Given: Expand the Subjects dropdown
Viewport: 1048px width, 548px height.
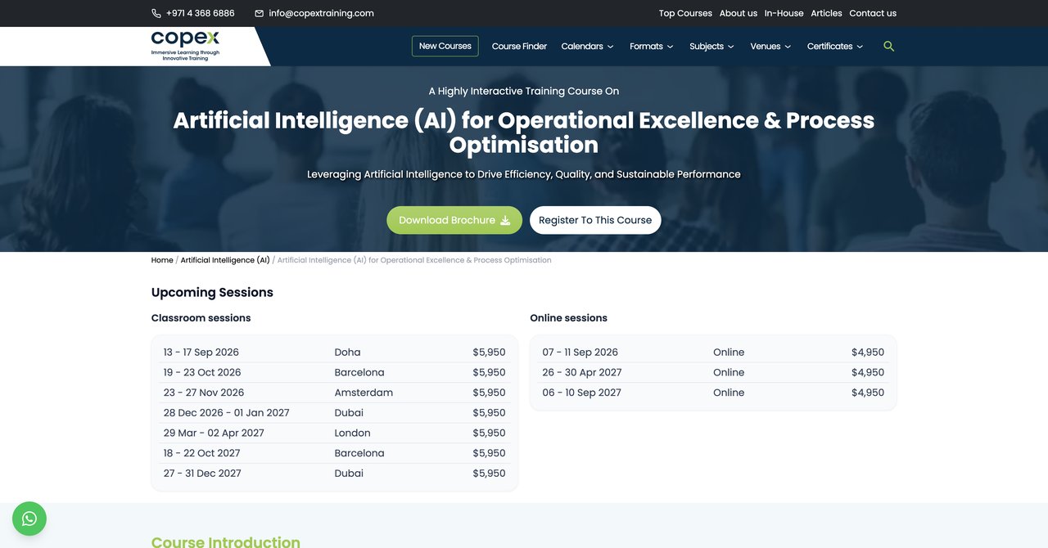Looking at the screenshot, I should coord(711,47).
